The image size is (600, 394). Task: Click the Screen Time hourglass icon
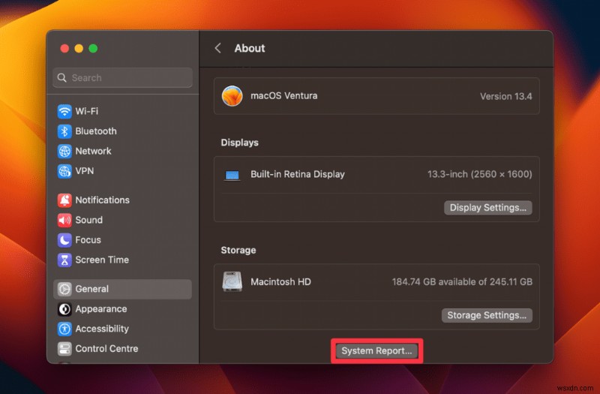coord(64,260)
